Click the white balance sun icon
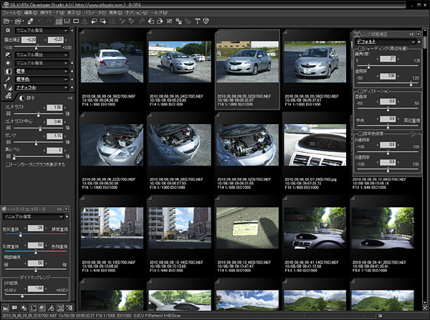This screenshot has width=430, height=320. click(x=8, y=63)
